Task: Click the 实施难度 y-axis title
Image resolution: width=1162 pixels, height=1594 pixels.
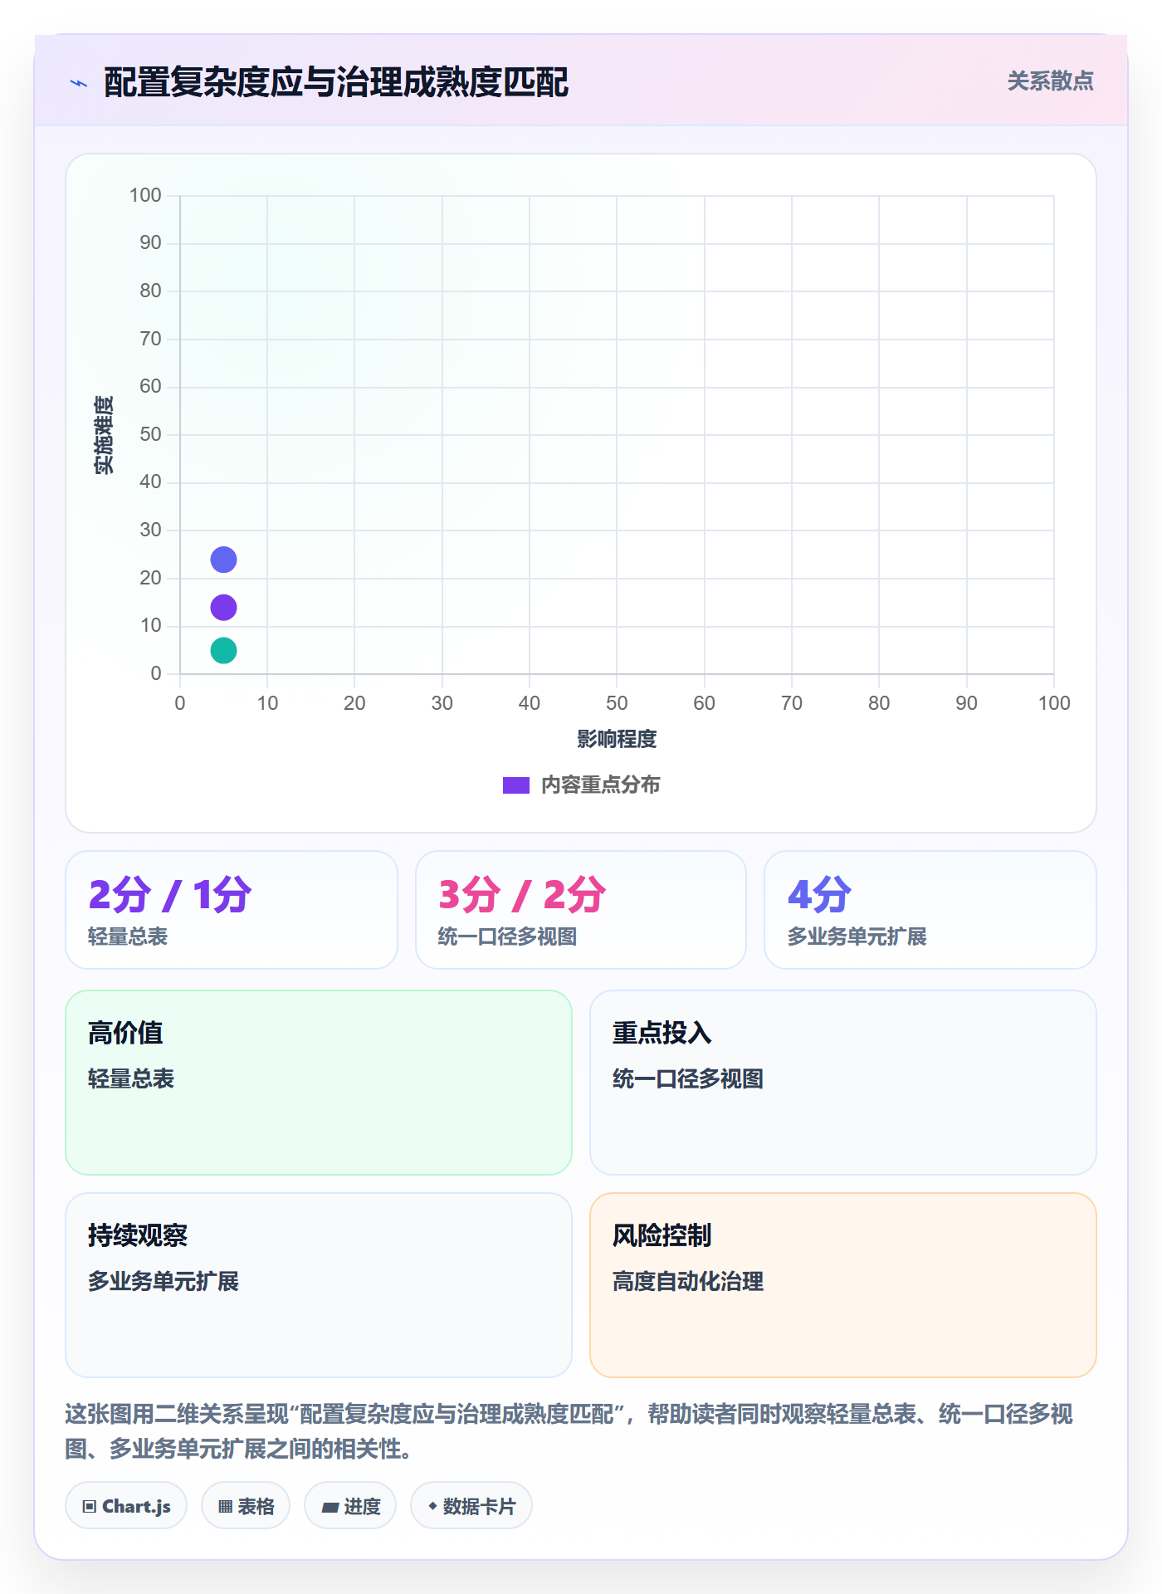Action: tap(104, 435)
